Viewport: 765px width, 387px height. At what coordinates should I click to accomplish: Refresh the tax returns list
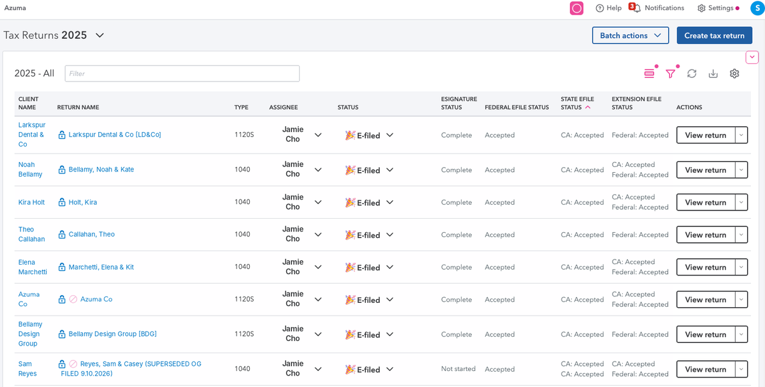point(692,74)
